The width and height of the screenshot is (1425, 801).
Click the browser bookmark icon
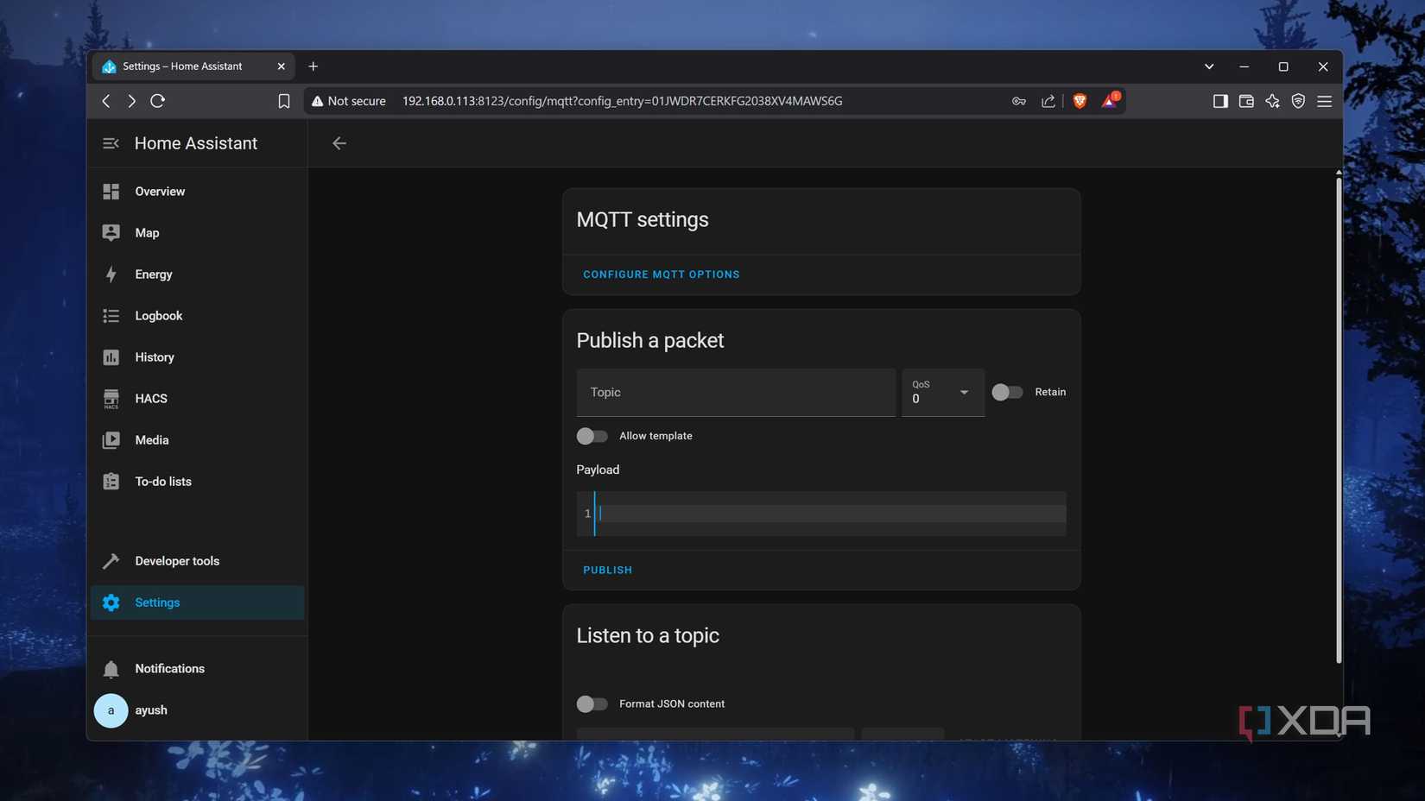click(283, 101)
